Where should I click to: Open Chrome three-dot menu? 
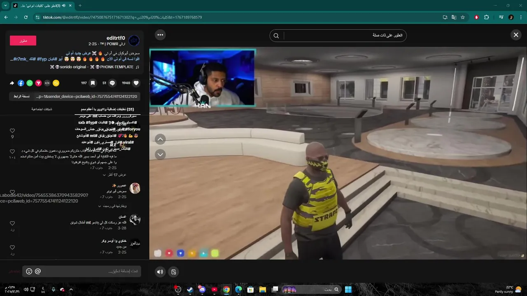521,17
